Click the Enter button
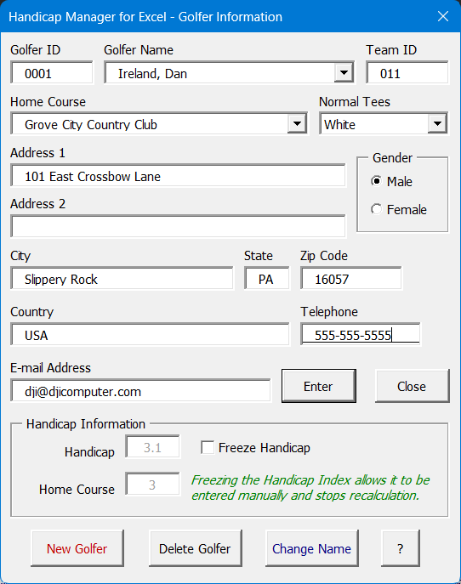The image size is (461, 584). pos(319,386)
